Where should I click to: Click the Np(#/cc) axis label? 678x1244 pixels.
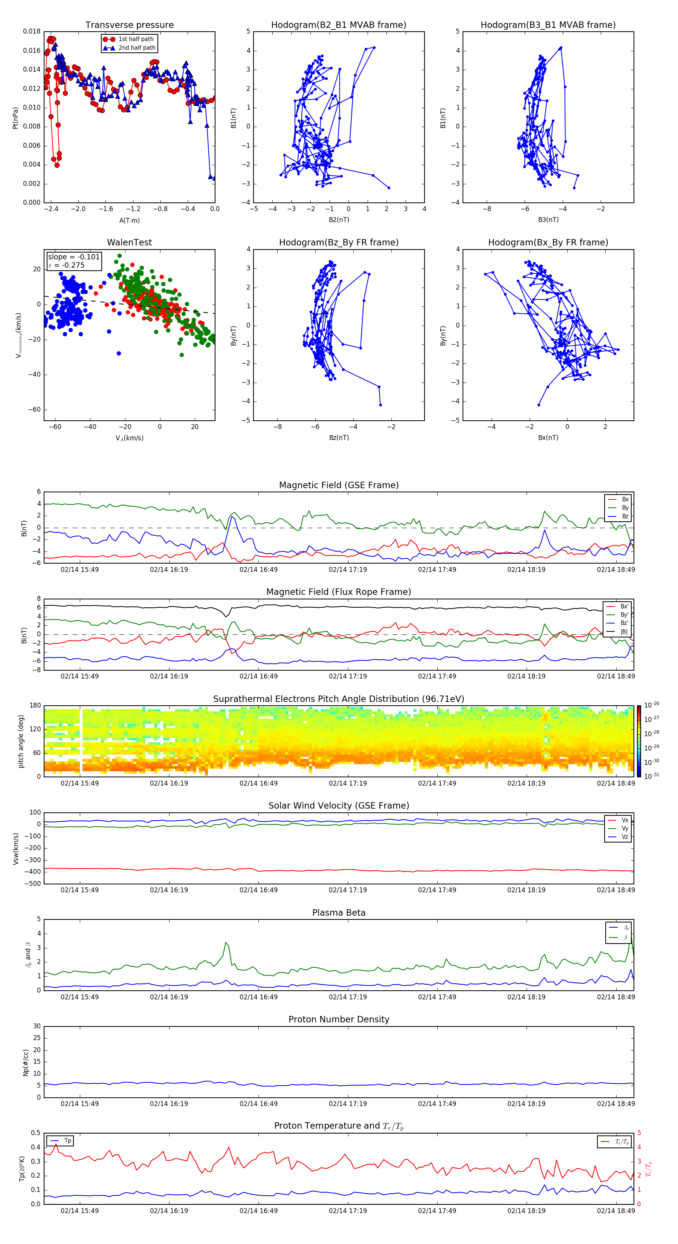(x=26, y=1062)
